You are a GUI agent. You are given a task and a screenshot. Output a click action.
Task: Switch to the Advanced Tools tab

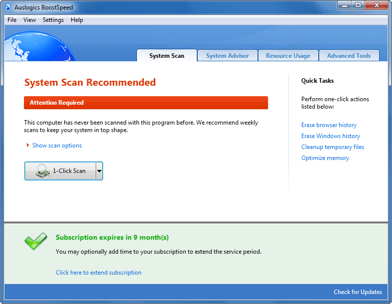pos(349,55)
